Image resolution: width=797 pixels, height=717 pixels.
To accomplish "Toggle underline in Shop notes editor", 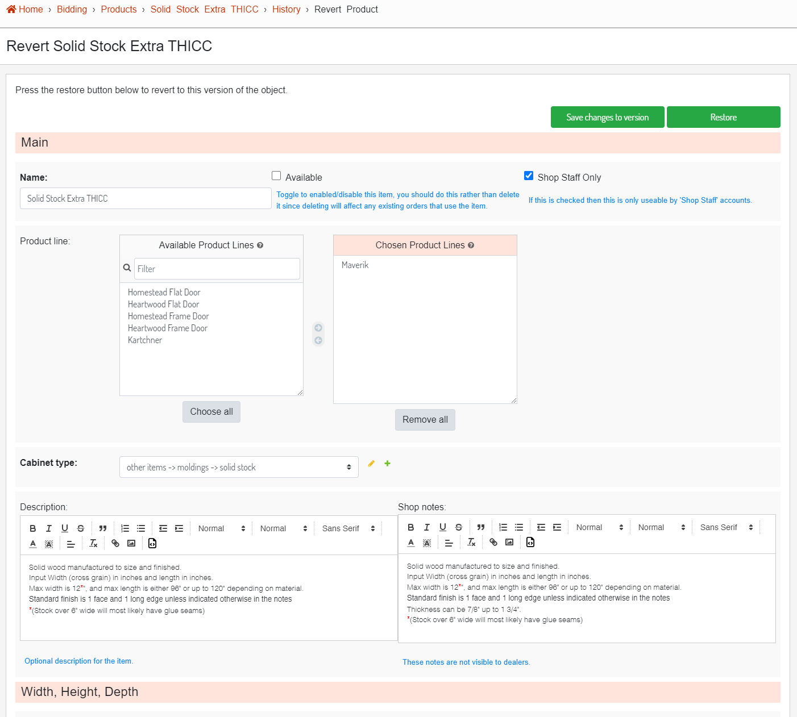I will pos(443,527).
